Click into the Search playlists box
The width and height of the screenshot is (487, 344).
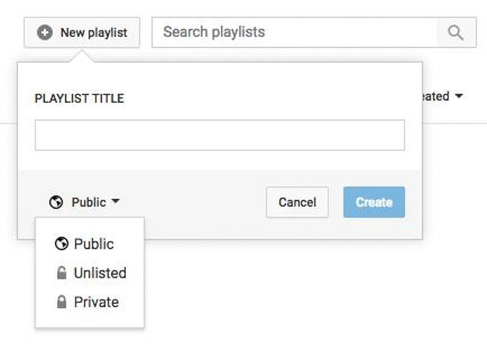click(294, 33)
